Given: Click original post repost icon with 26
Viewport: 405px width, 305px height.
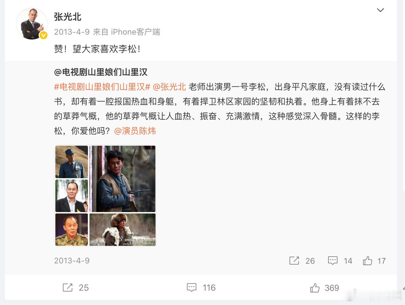Looking at the screenshot, I should (294, 261).
